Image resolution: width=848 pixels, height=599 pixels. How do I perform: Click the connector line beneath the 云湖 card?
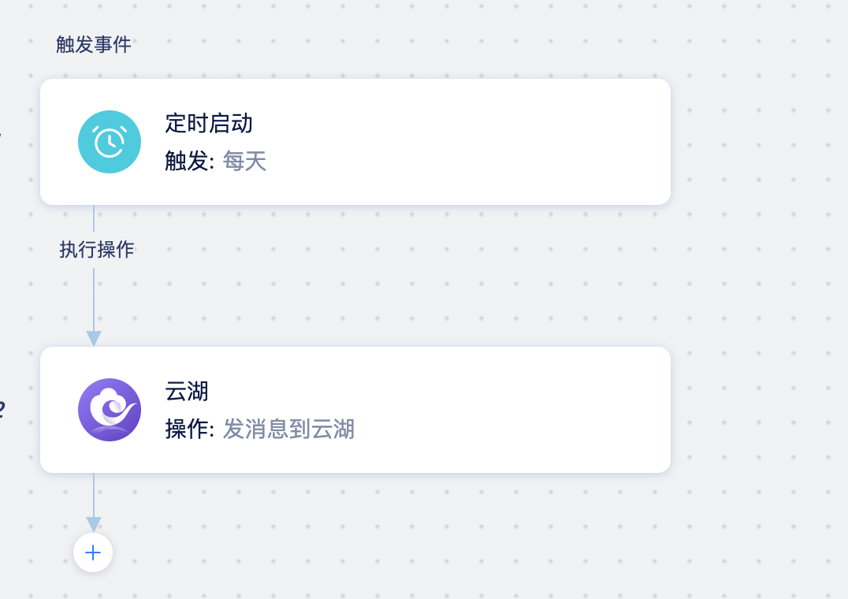click(94, 495)
